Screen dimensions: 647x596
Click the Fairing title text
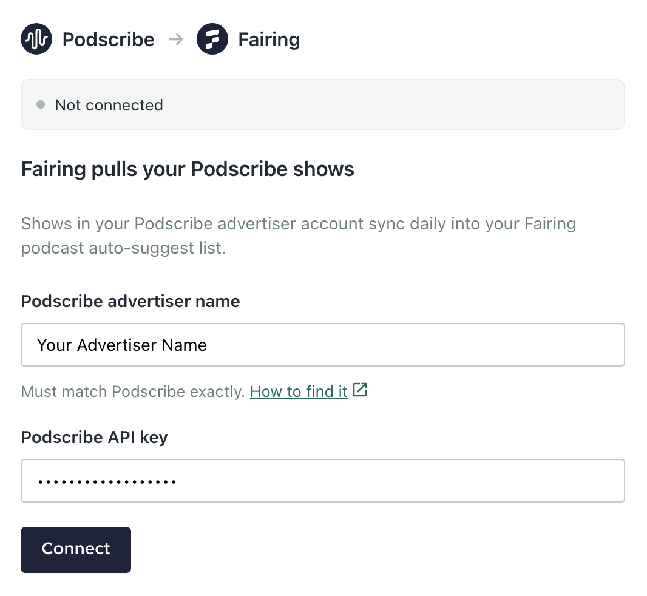pos(269,39)
